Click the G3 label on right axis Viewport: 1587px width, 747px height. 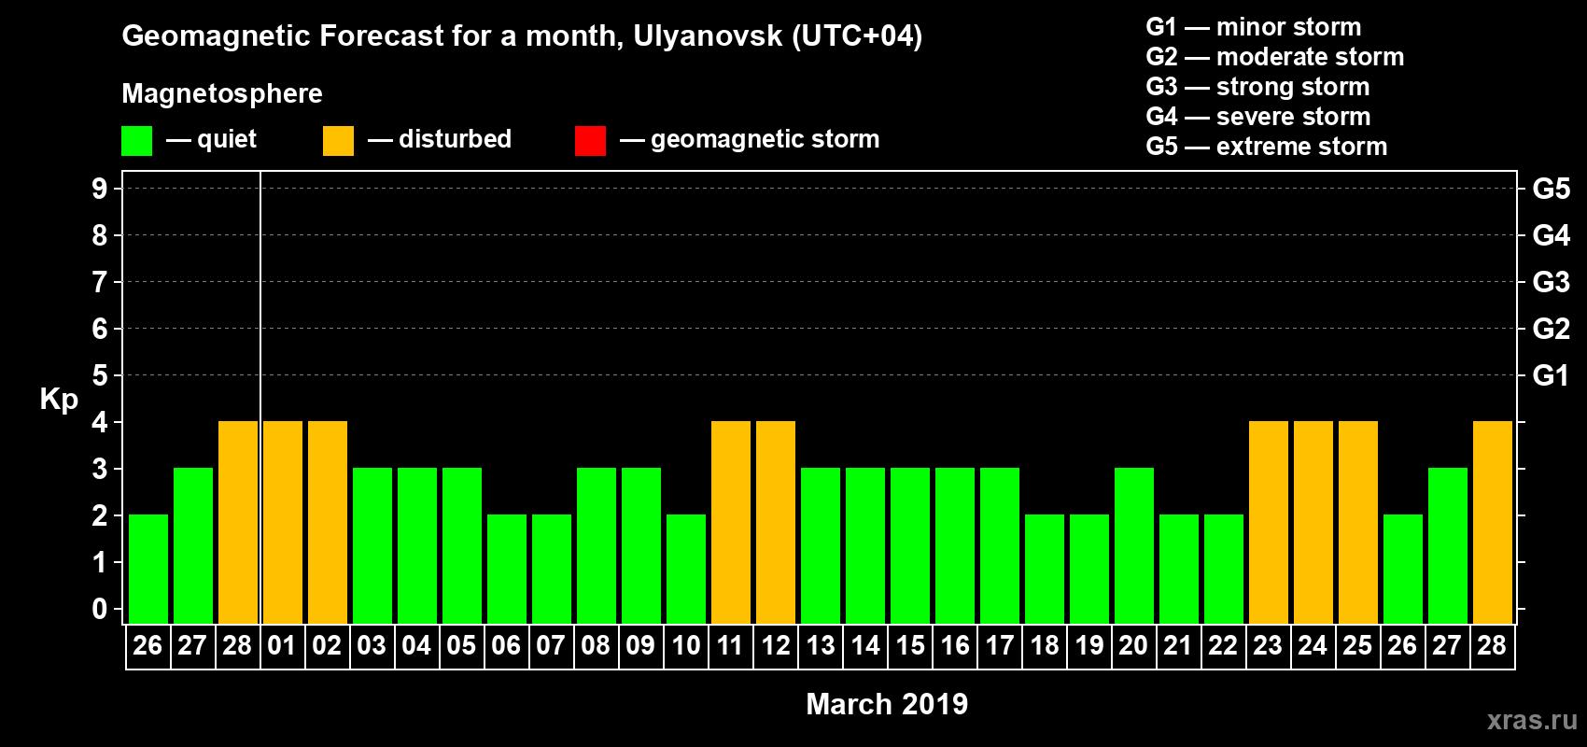(1552, 282)
